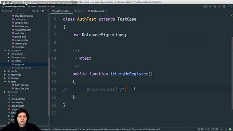Select queue.php in project tree
Image resolution: width=233 pixels, height=131 pixels.
pyautogui.click(x=20, y=37)
